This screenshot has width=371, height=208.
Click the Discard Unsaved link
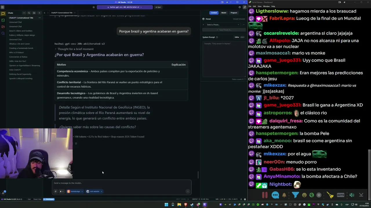[239, 19]
